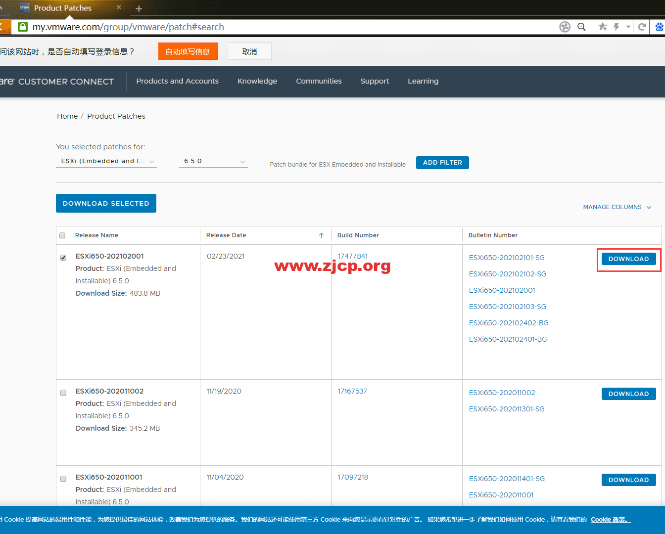Click the lightning bolt speed mode icon

(617, 27)
